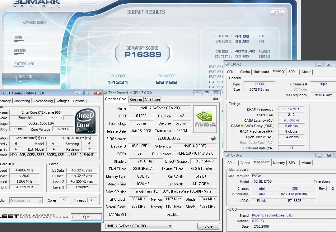
Task: Click the DRAM Frequency 957.6 MHz value
Action: click(x=291, y=109)
